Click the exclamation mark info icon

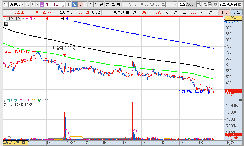(68, 4)
